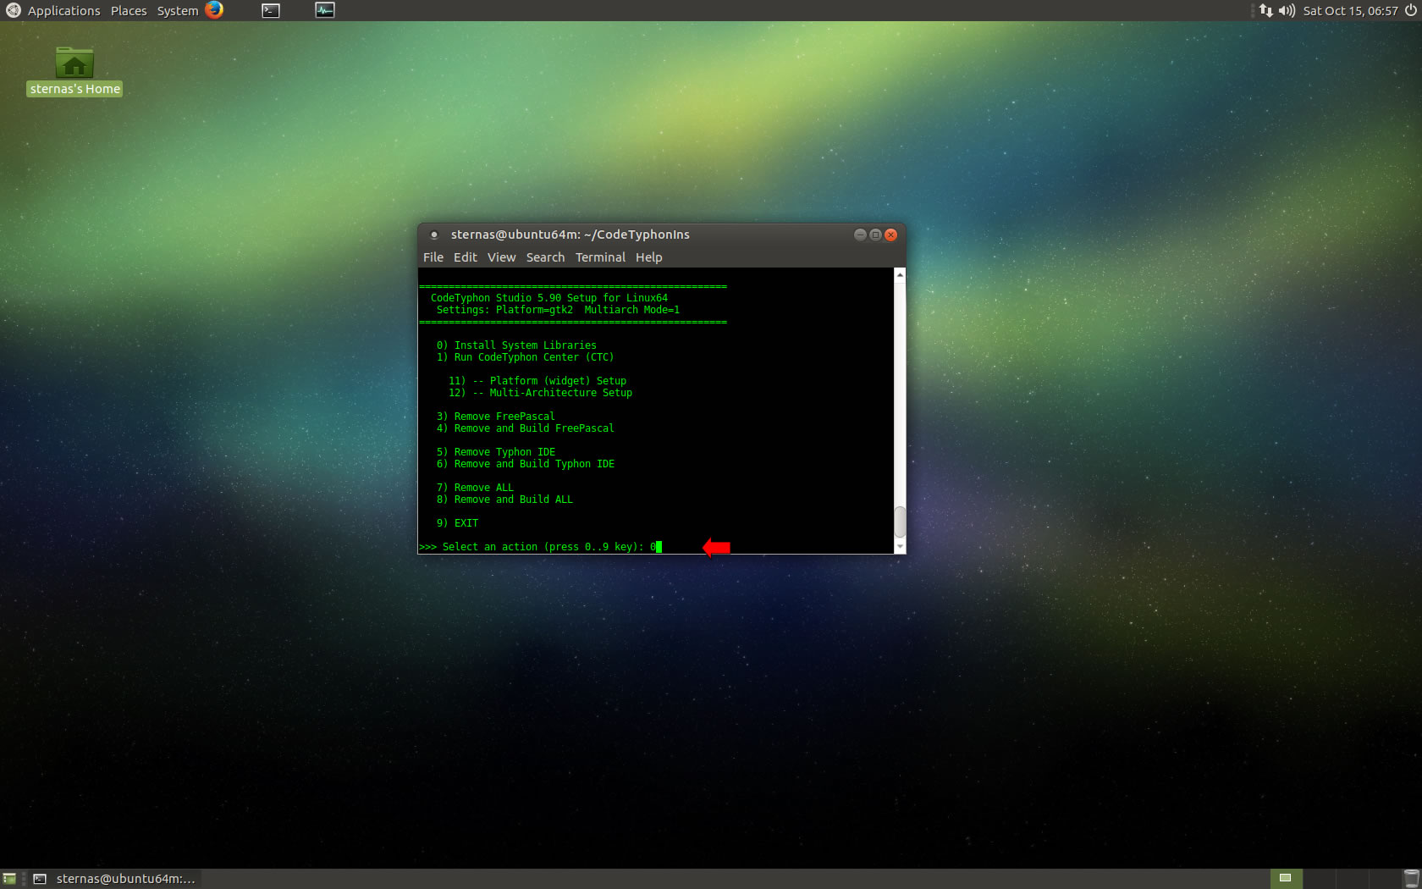Click the 'Remove FreePascal' line

pos(496,417)
